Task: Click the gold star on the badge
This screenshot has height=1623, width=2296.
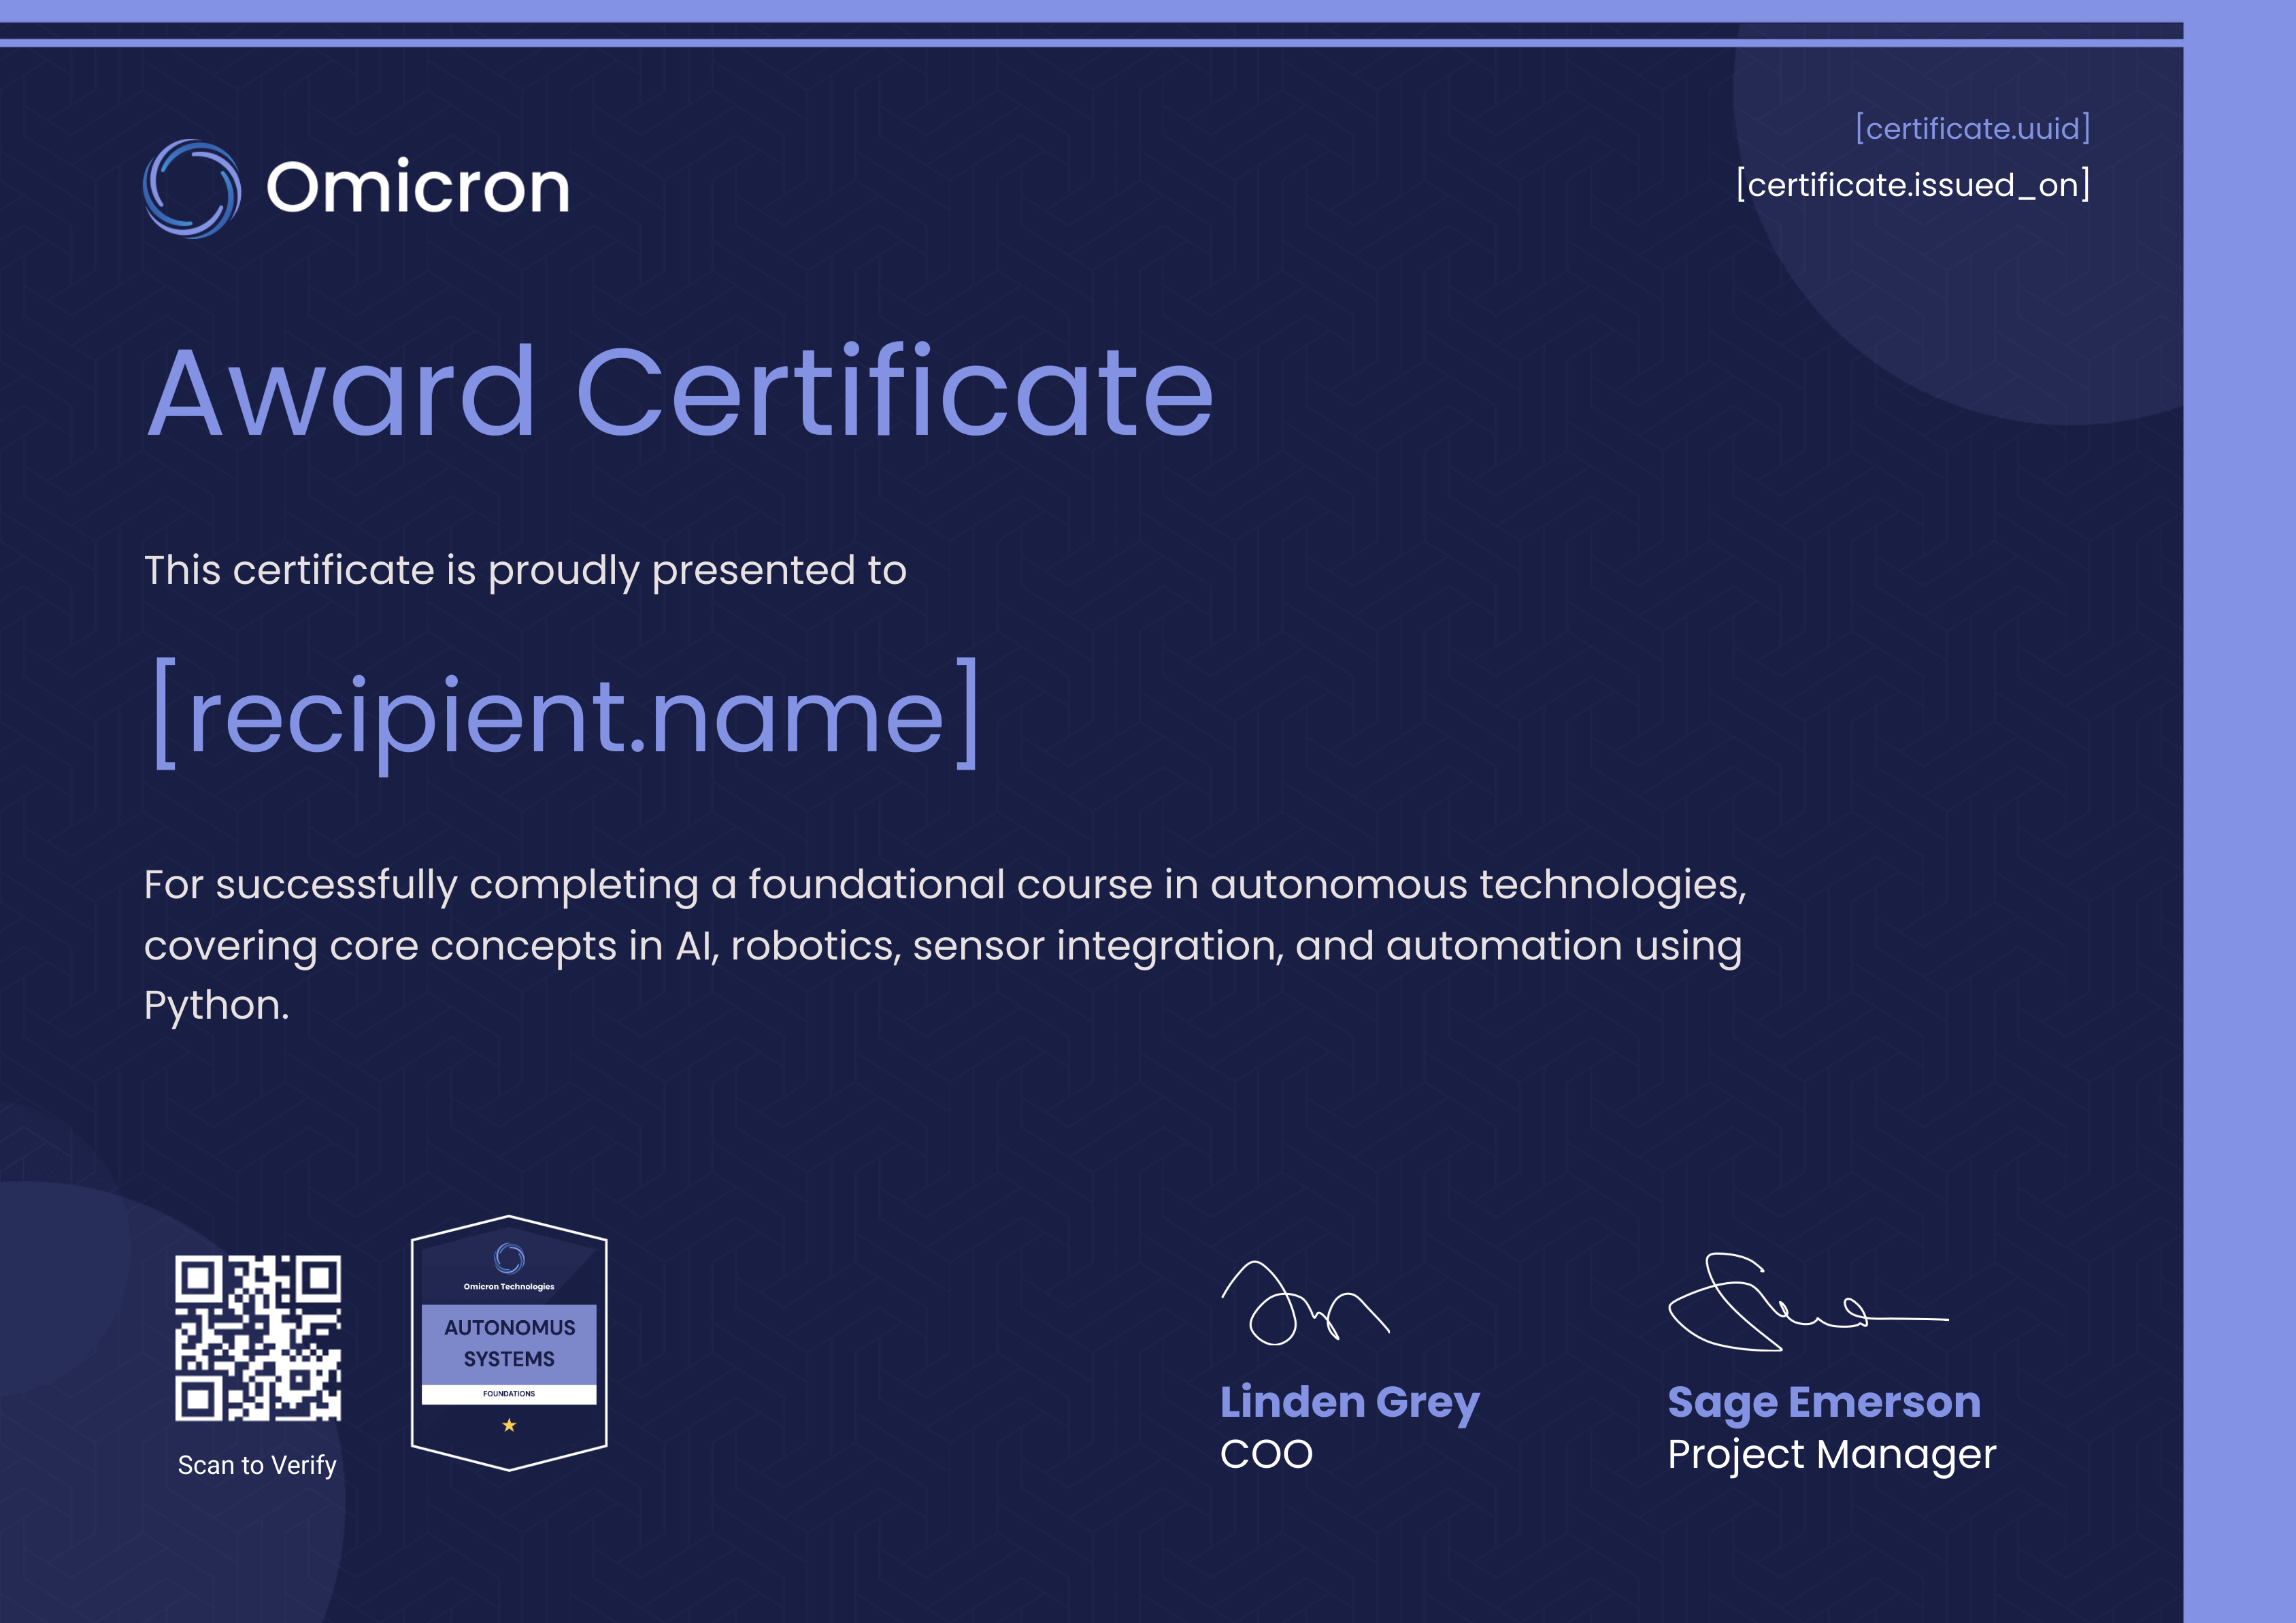Action: pos(509,1425)
